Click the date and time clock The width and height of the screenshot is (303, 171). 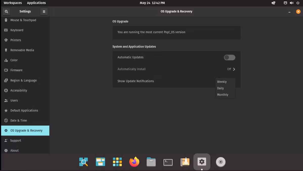pyautogui.click(x=152, y=3)
